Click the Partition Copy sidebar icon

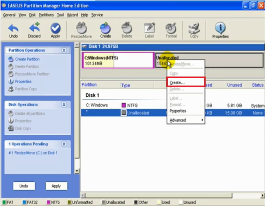(x=11, y=89)
